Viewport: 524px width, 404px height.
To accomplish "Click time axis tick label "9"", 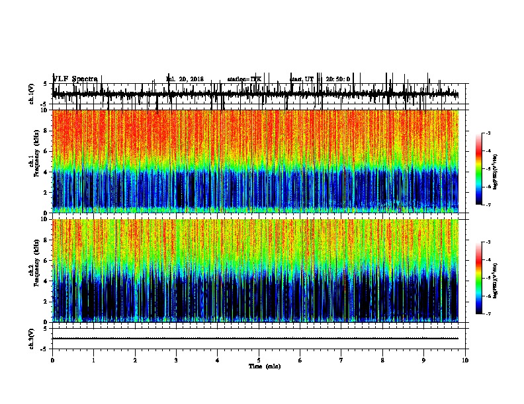I will click(423, 360).
